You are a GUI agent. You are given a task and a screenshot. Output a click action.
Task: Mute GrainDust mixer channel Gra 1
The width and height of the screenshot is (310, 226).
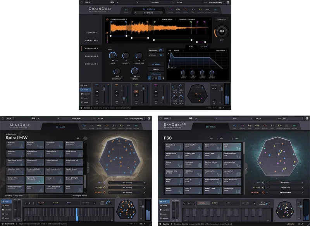pyautogui.click(x=97, y=91)
